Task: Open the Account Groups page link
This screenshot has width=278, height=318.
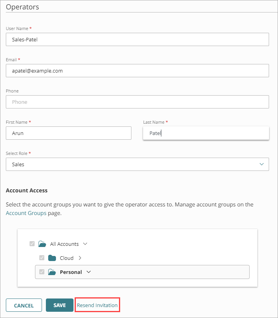Action: click(x=26, y=213)
